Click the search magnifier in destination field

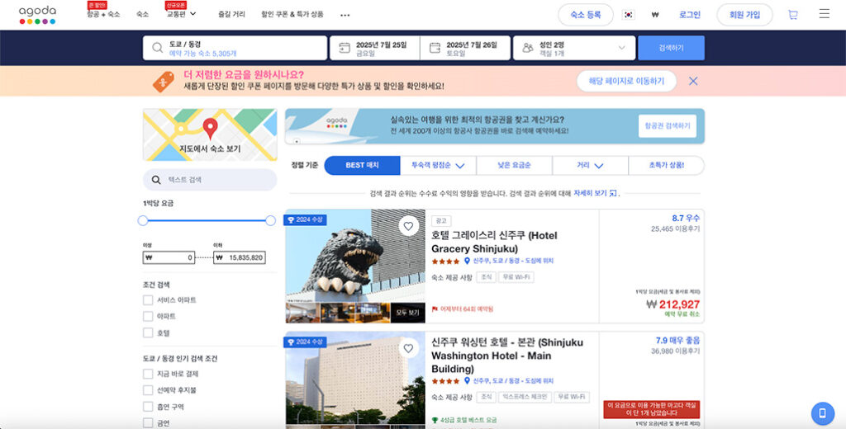(x=157, y=48)
